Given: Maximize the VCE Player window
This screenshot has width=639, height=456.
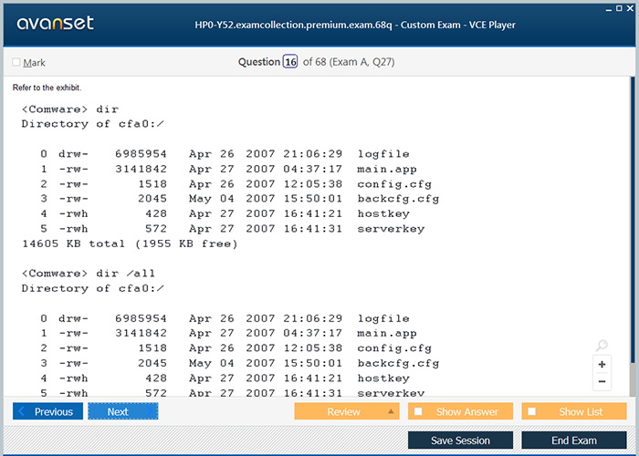Looking at the screenshot, I should coord(617,6).
